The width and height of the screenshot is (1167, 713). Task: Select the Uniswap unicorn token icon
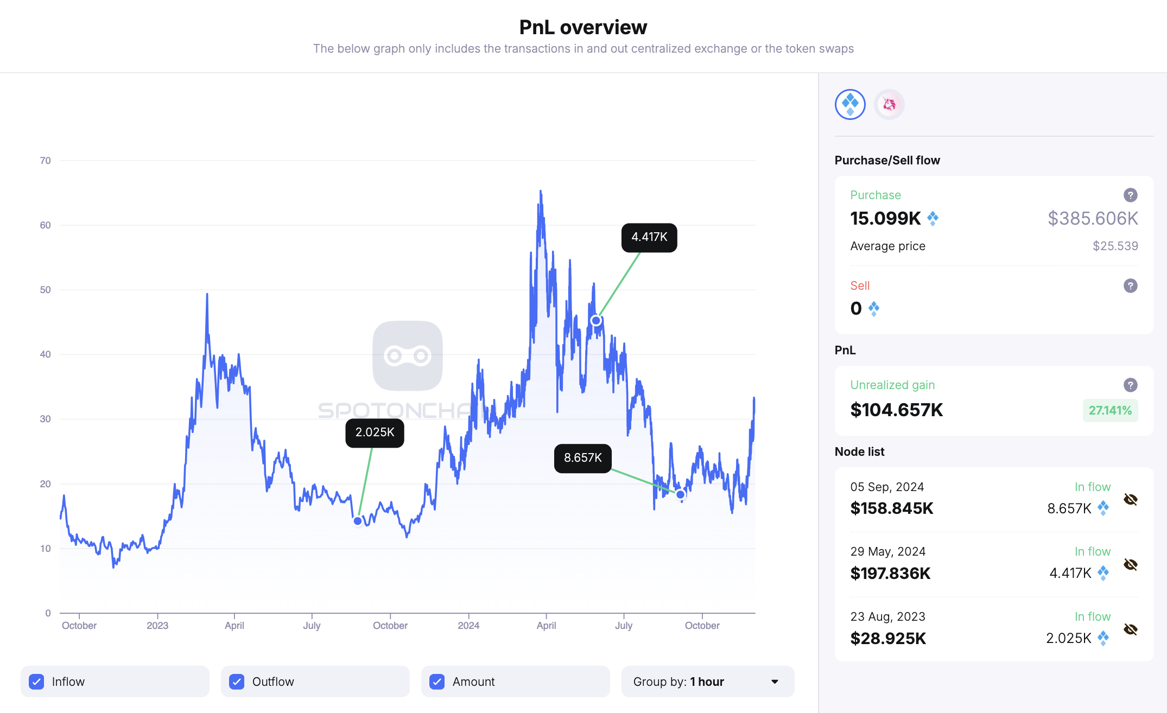[x=889, y=104]
